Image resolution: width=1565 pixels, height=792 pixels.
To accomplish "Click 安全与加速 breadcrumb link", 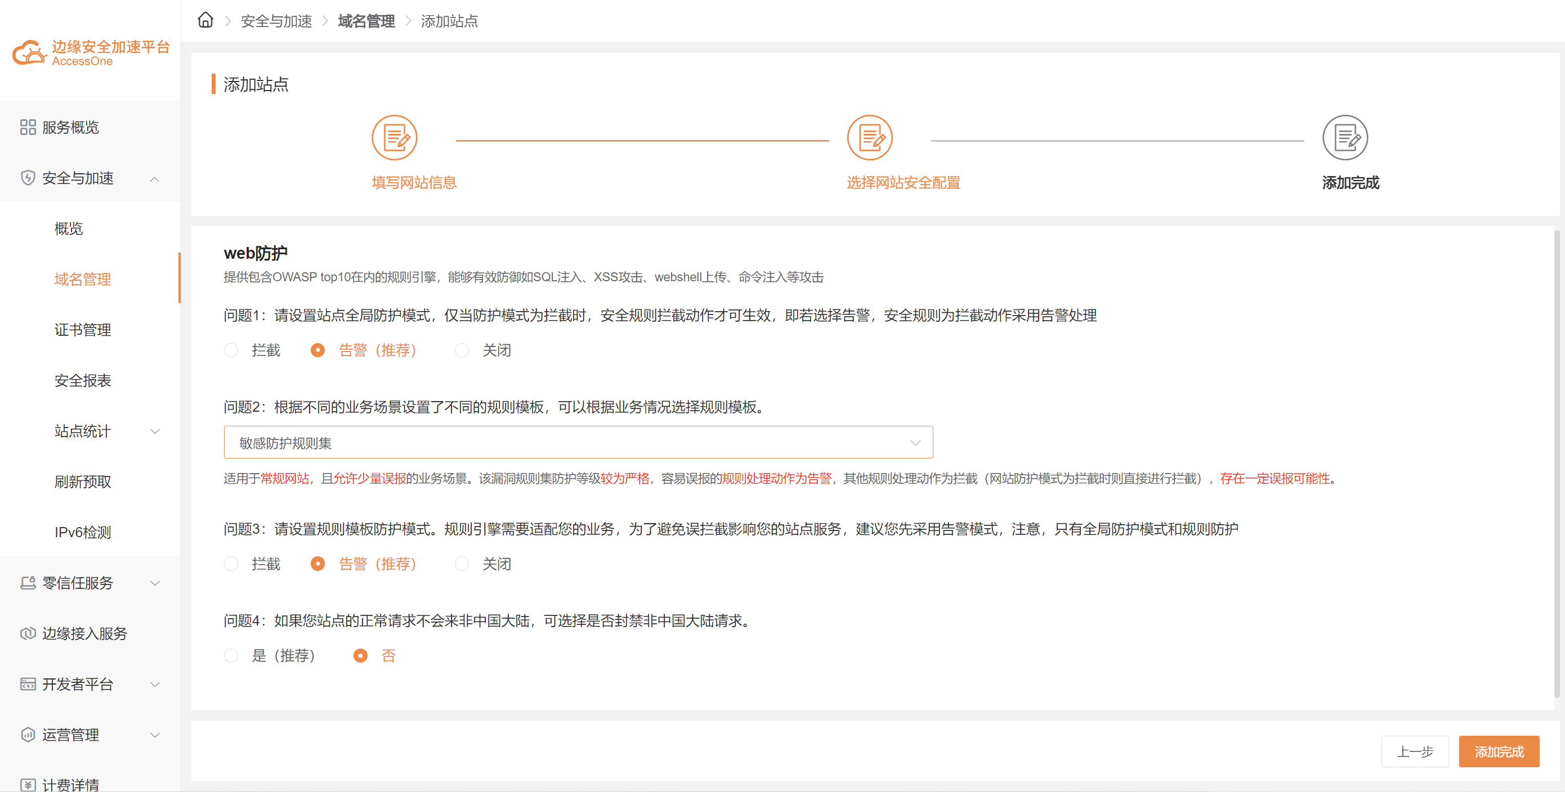I will tap(276, 21).
